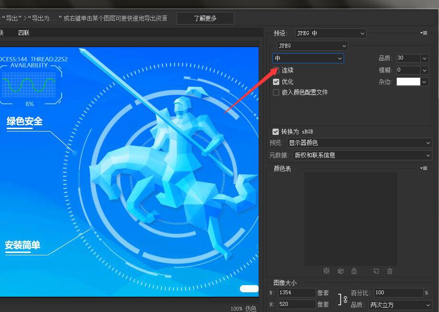Open the Web-shift colors cube icon

coord(341,271)
